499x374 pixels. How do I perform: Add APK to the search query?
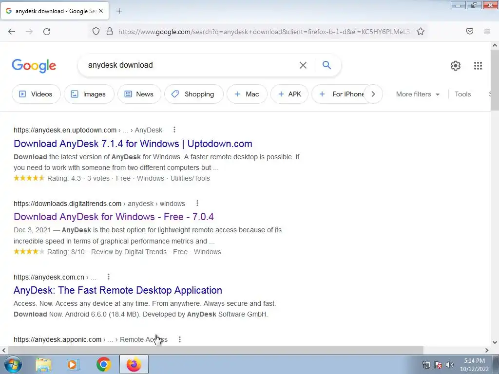click(x=289, y=94)
